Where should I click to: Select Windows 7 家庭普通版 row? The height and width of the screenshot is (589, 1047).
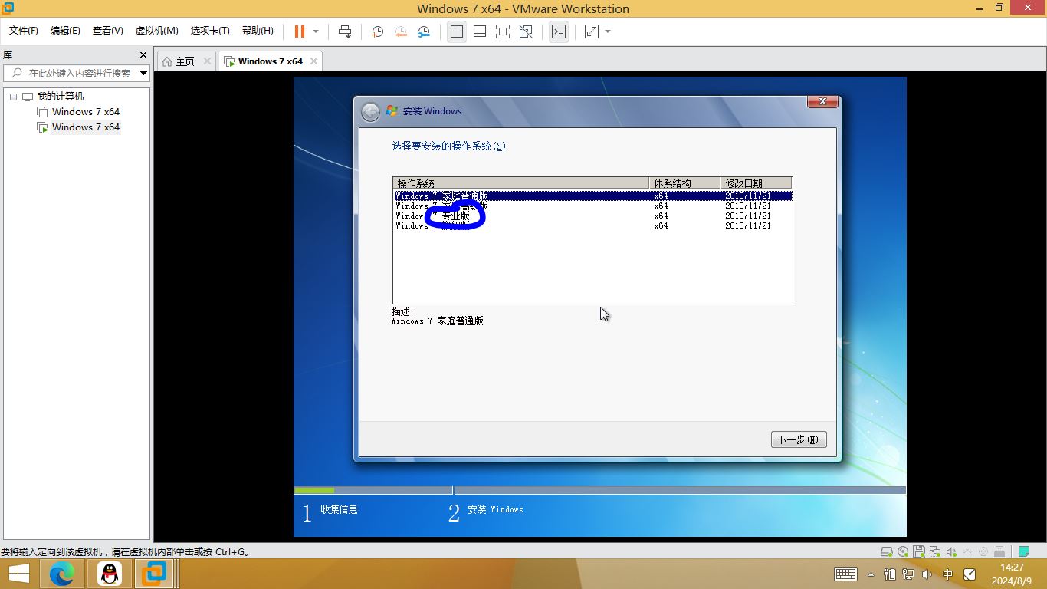point(592,196)
